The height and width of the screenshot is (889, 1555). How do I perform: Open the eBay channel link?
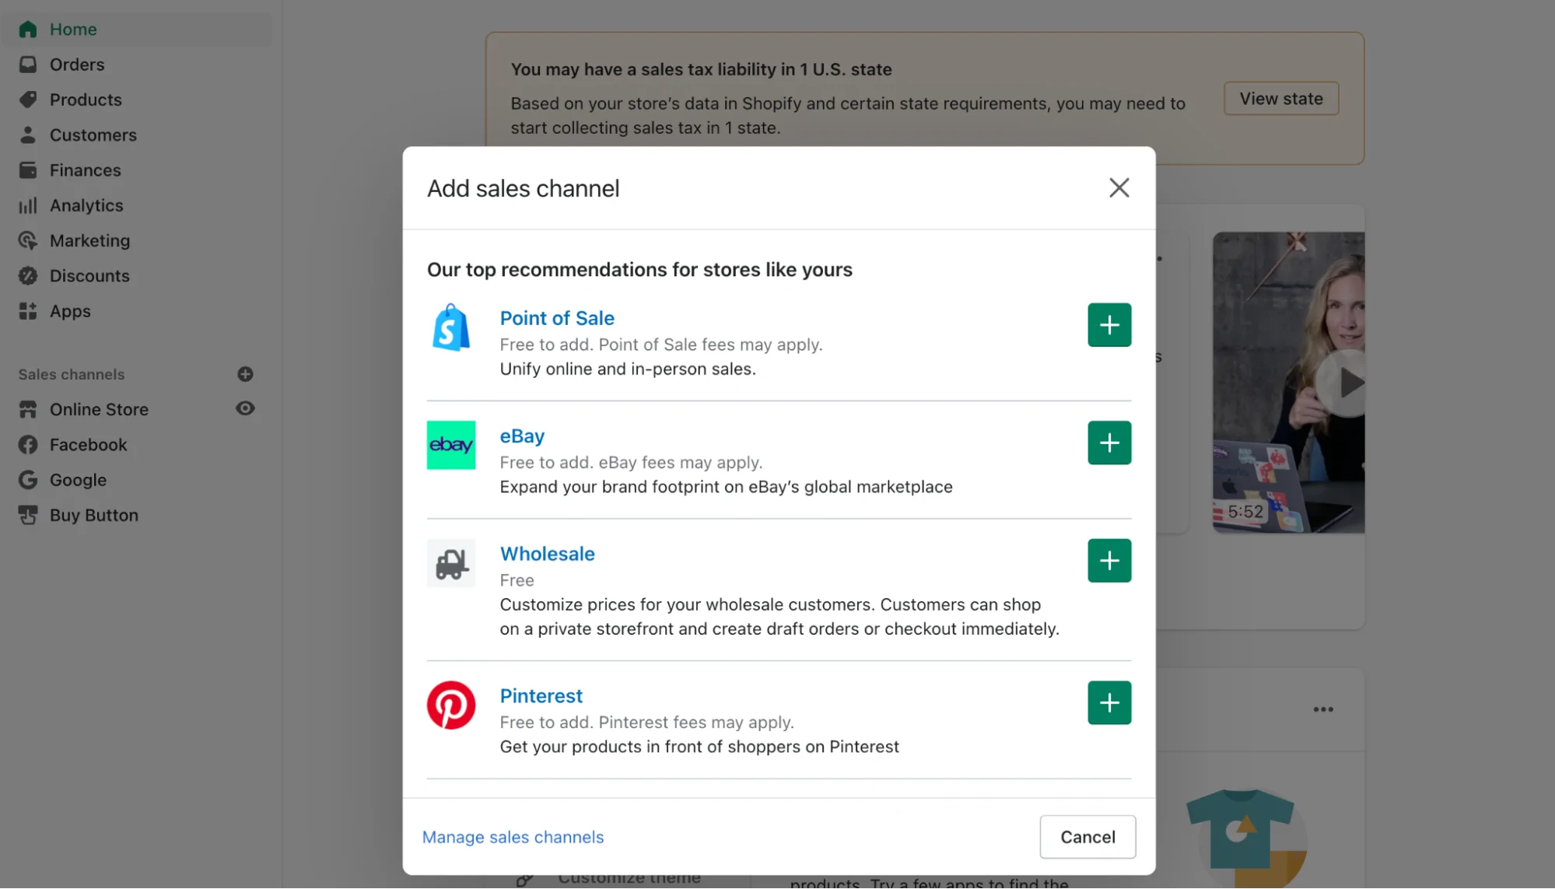[522, 436]
